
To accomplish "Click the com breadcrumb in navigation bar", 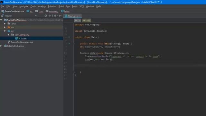I will [x=39, y=11].
